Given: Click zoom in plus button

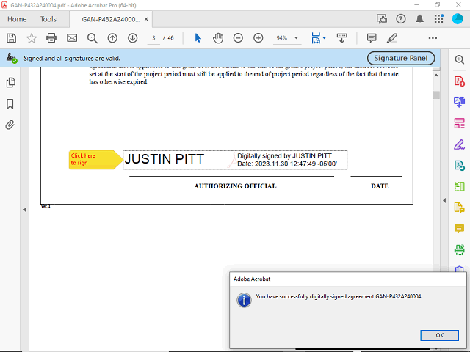Looking at the screenshot, I should click(258, 37).
